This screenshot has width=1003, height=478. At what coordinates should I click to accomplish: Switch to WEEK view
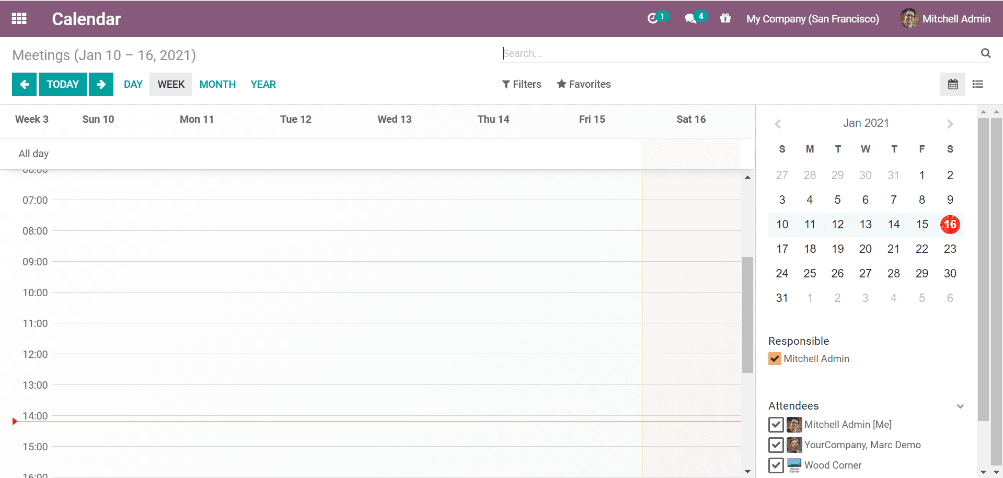pos(171,84)
